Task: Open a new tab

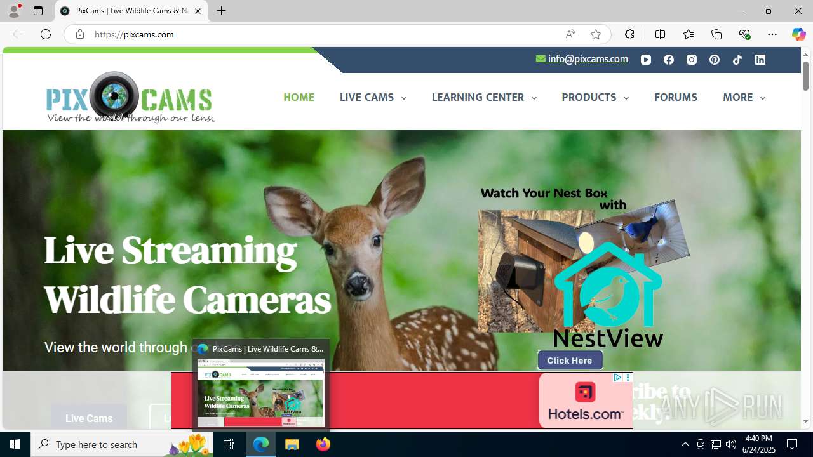Action: tap(221, 11)
